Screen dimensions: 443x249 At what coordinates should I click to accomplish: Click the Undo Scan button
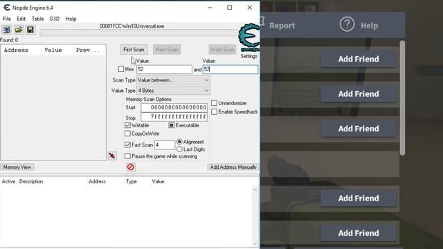click(222, 49)
